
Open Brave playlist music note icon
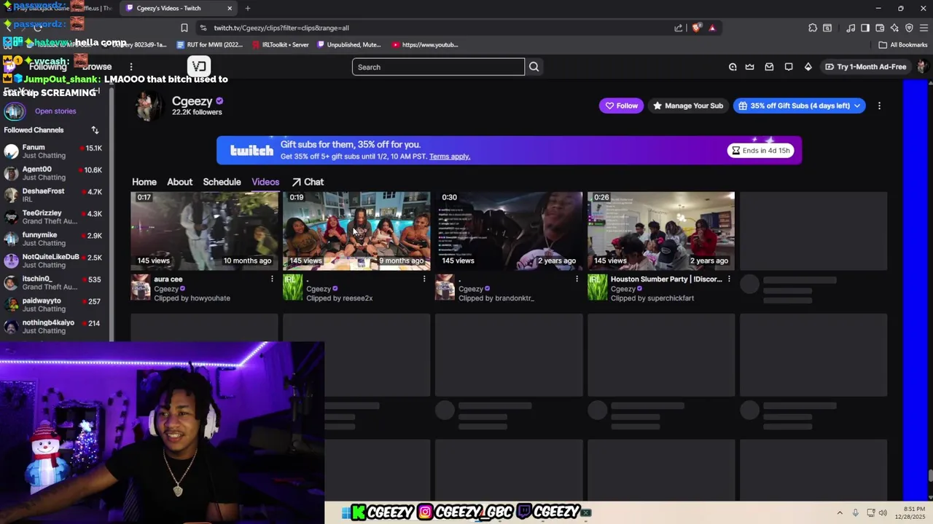point(851,28)
